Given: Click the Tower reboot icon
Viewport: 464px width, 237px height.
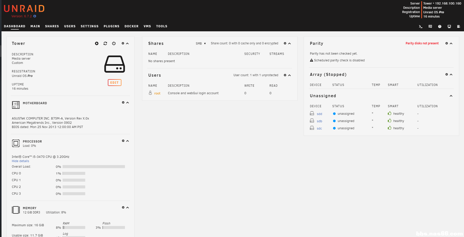Looking at the screenshot, I should [105, 44].
